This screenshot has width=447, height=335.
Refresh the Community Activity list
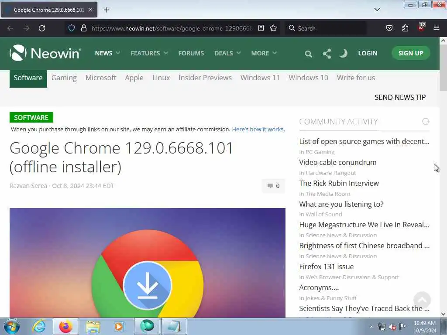[x=425, y=122]
